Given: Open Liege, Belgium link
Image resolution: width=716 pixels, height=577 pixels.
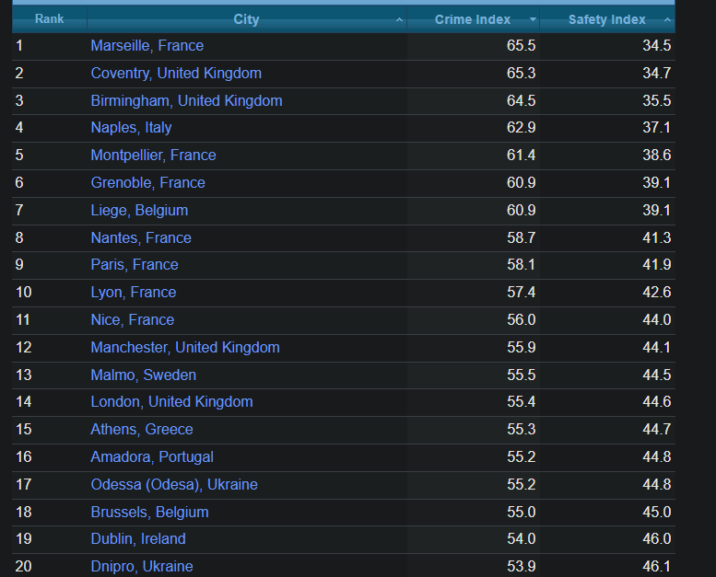Looking at the screenshot, I should pyautogui.click(x=139, y=210).
